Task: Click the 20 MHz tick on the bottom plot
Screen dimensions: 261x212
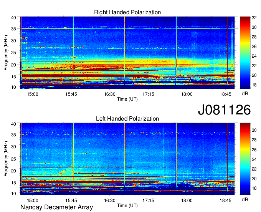Action: pos(13,171)
